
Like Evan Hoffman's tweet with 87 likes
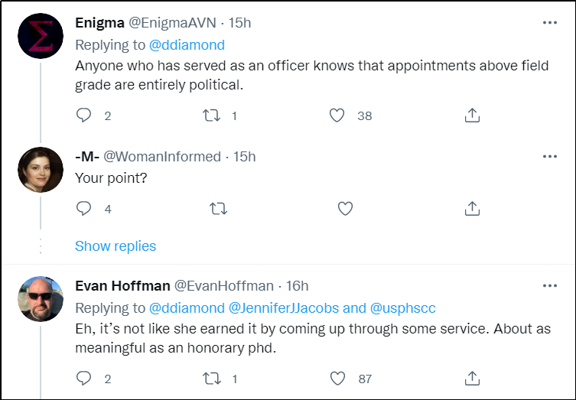click(337, 378)
